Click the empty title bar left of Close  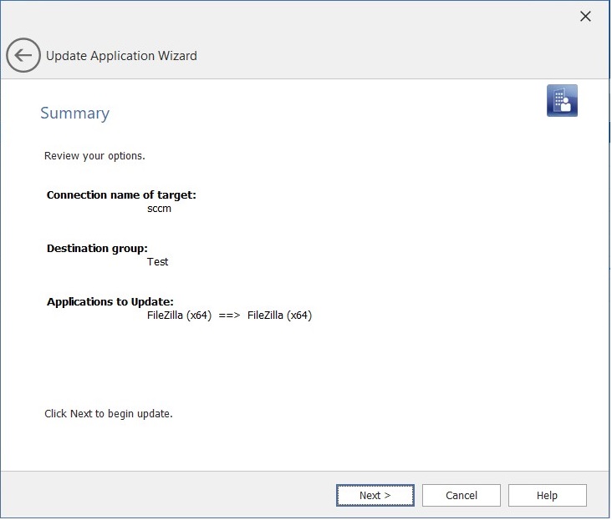(293, 17)
